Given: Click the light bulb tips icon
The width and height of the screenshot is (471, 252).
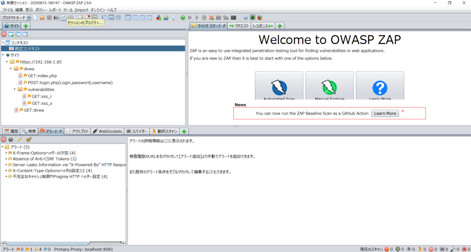Looking at the screenshot, I should click(x=173, y=18).
